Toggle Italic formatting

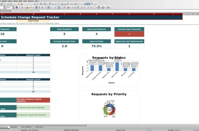(x=19, y=7)
